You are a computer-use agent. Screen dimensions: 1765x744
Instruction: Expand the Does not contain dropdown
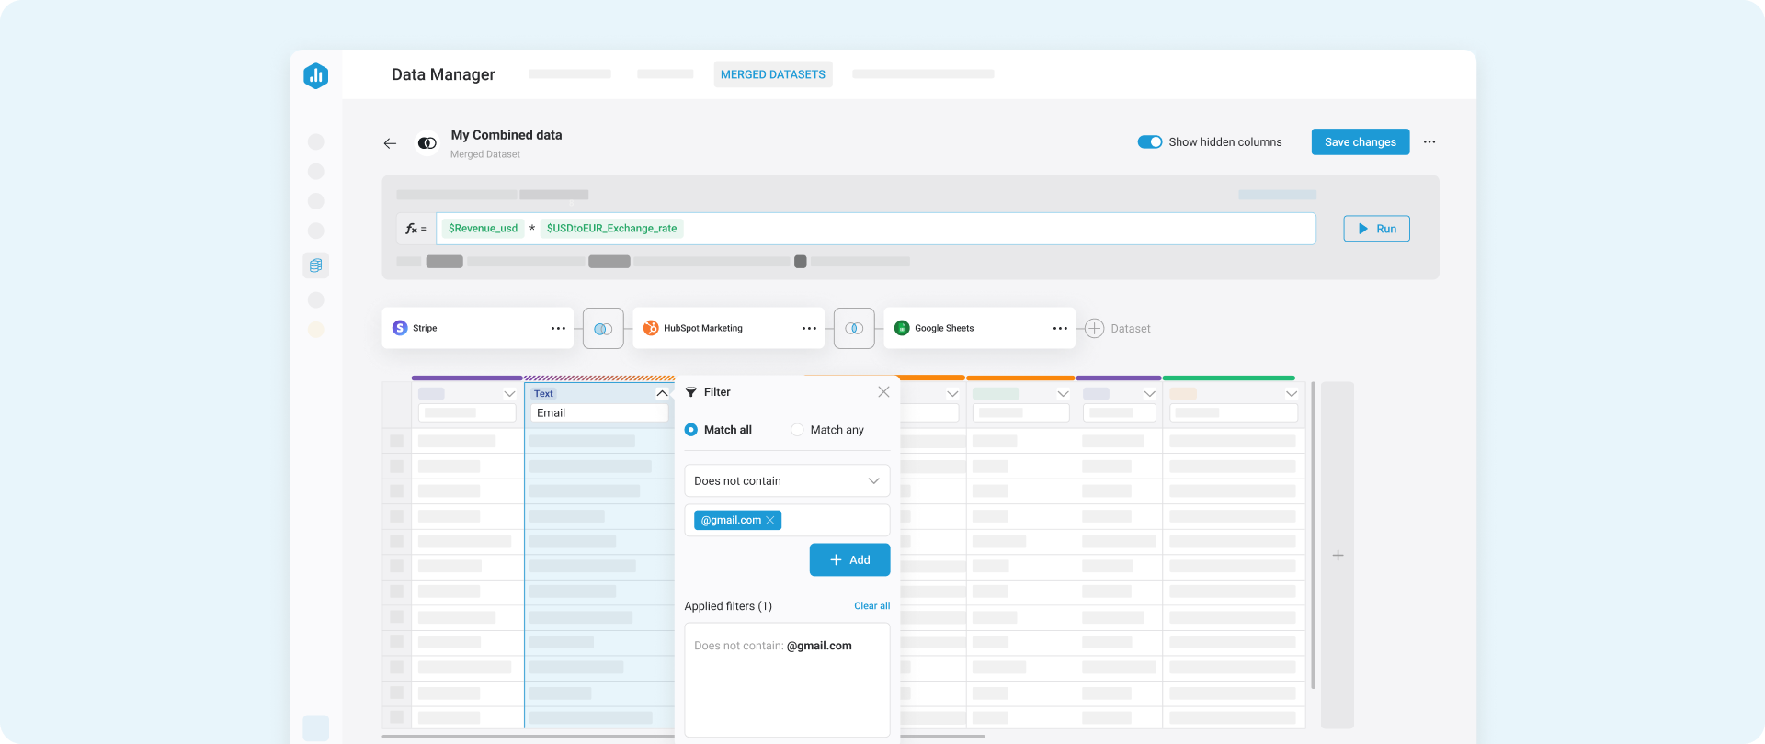tap(787, 481)
